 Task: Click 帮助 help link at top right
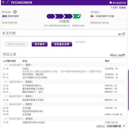click(x=124, y=8)
